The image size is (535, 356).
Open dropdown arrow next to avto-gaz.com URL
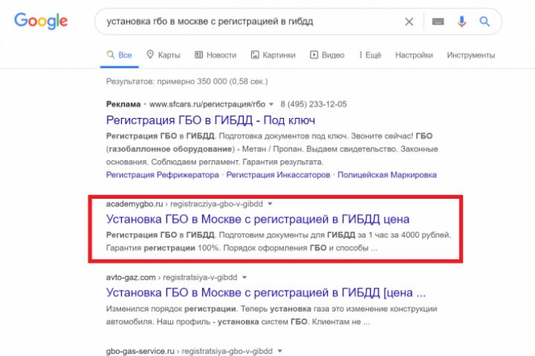[244, 277]
